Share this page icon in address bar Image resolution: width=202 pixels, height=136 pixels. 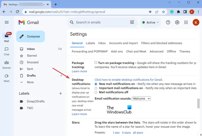157,12
